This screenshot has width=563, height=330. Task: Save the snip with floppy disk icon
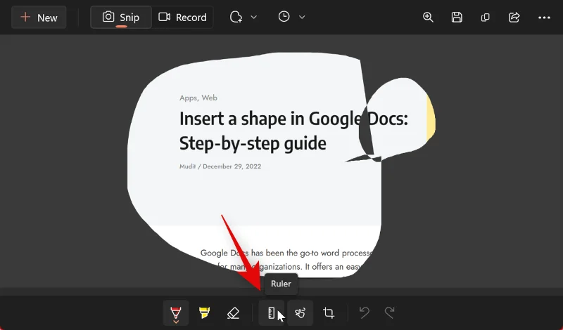[457, 18]
